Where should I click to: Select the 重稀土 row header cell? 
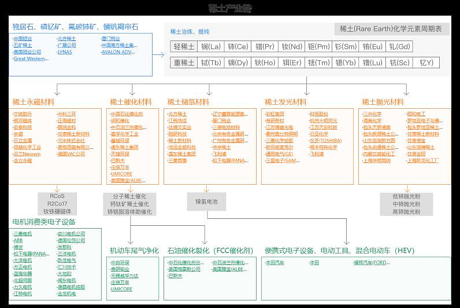click(x=184, y=63)
